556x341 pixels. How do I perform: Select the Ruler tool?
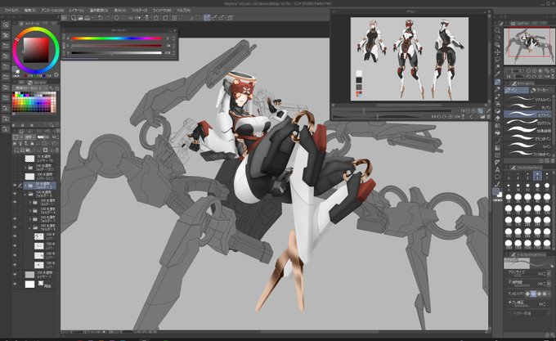pyautogui.click(x=497, y=162)
